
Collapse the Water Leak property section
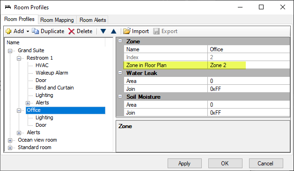pos(120,73)
